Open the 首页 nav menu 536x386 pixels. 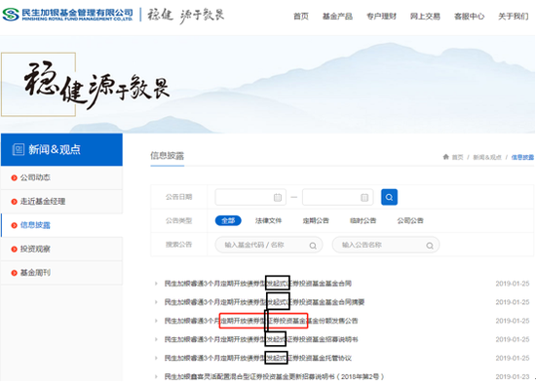coord(301,17)
